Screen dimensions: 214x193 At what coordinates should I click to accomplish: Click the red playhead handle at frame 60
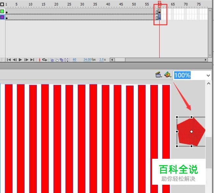click(x=159, y=4)
